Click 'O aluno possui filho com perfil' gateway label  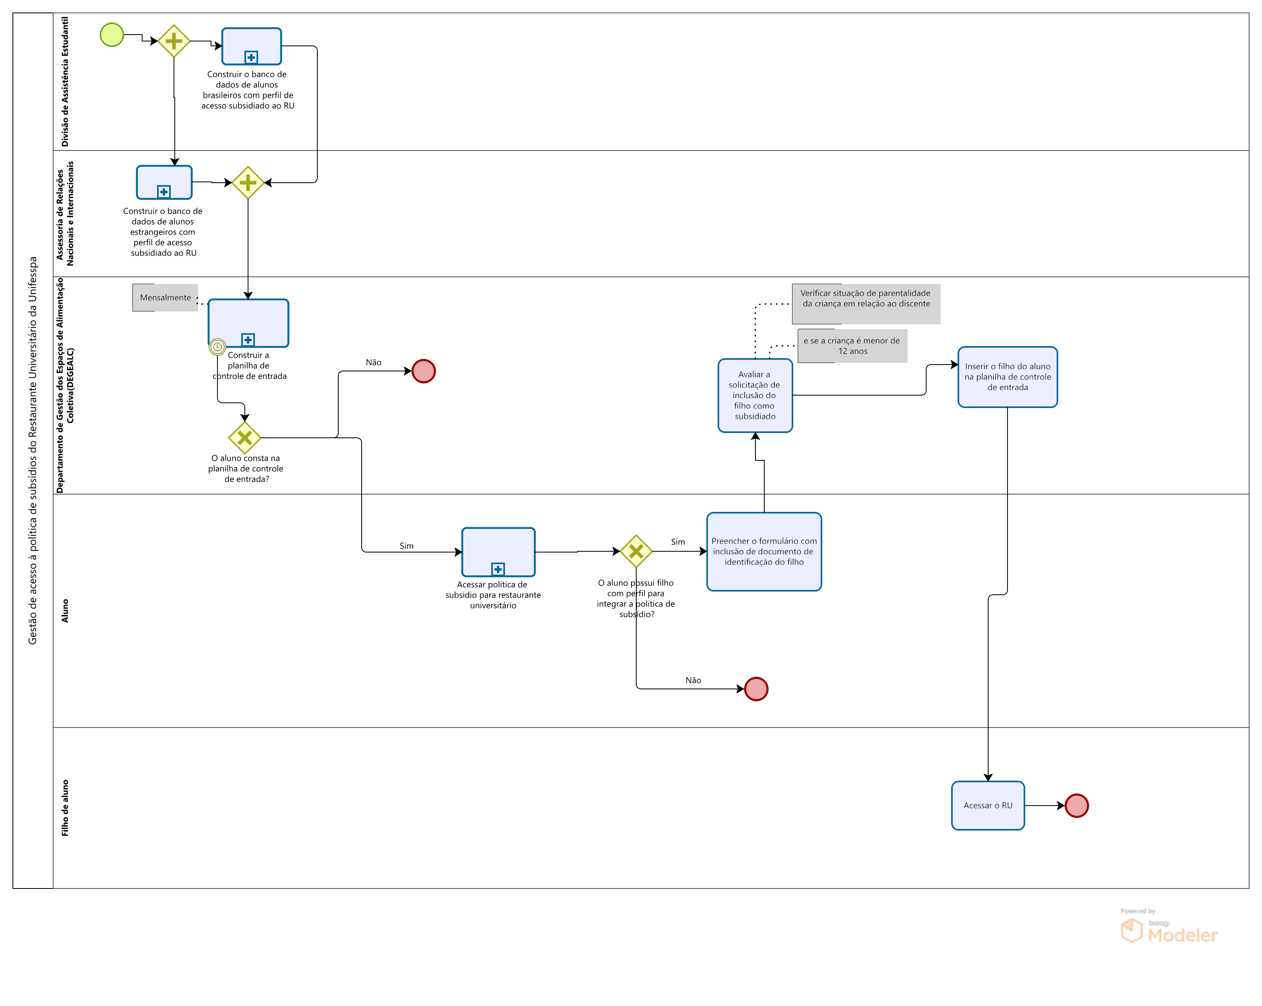click(x=636, y=598)
